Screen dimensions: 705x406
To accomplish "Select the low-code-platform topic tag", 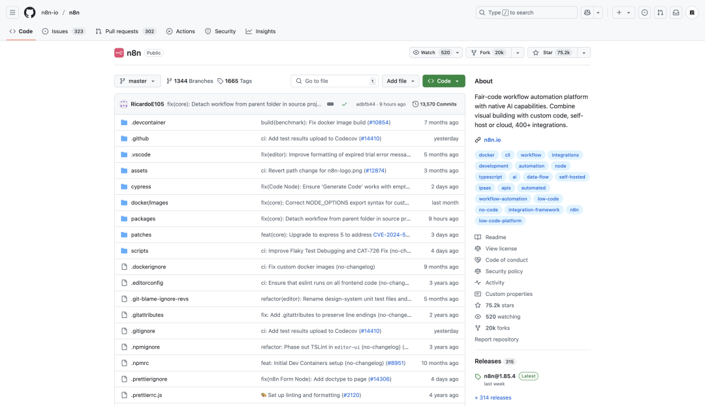I will 500,221.
